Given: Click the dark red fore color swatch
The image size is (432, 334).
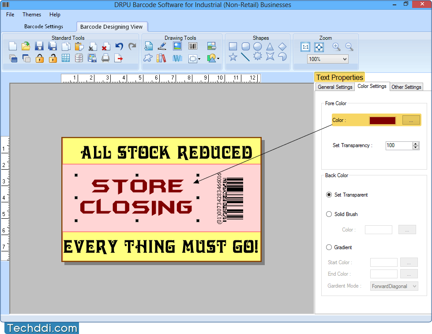Looking at the screenshot, I should coord(383,121).
